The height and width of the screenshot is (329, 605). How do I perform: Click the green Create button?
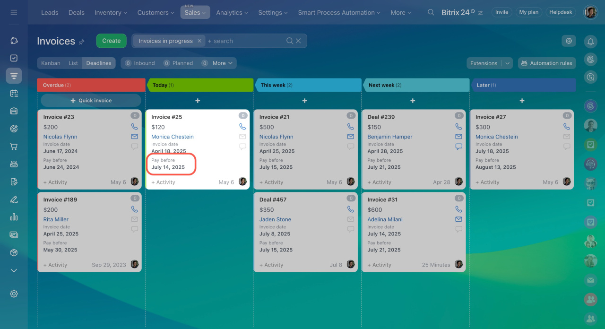(x=111, y=41)
